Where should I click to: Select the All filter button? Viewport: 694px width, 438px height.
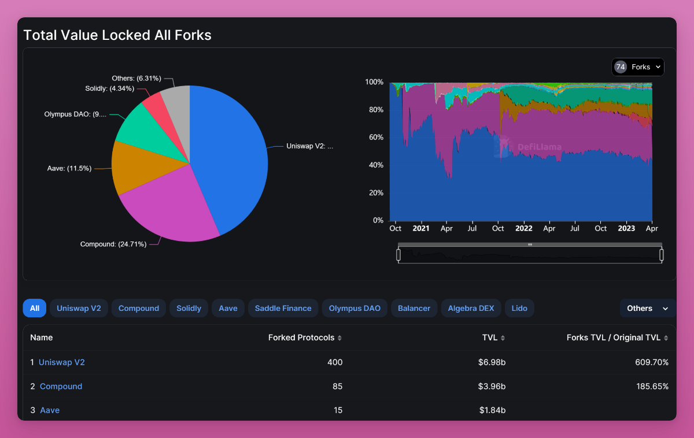(34, 308)
